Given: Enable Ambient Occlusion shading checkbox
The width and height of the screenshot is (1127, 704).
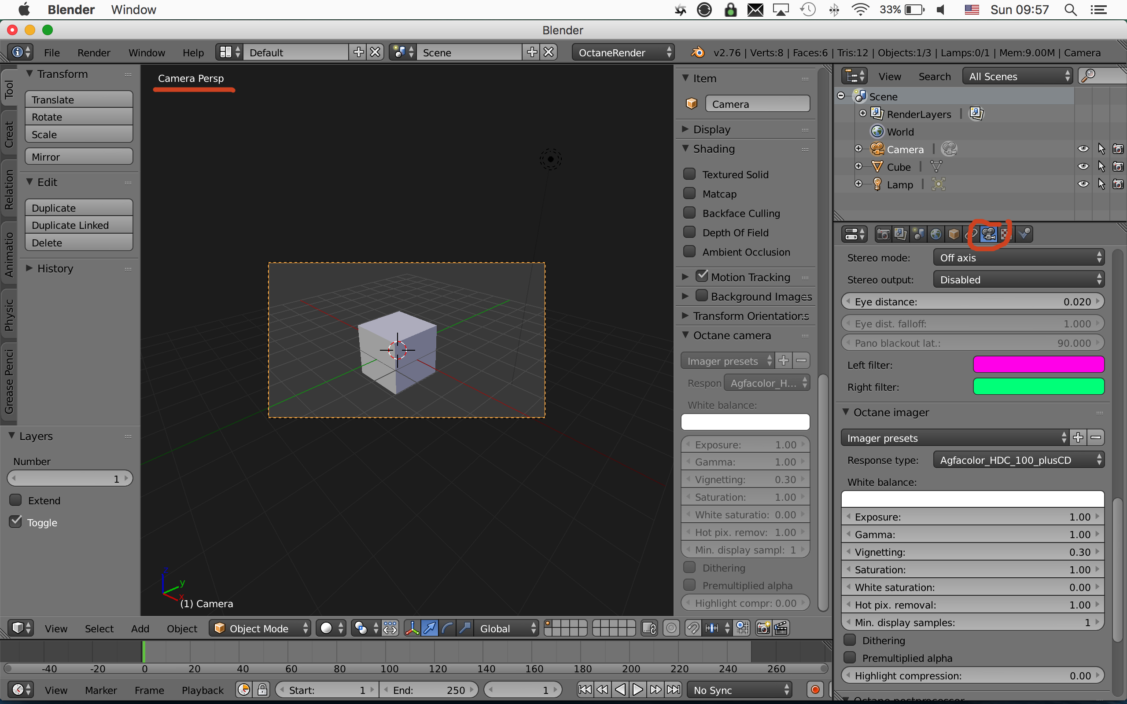Looking at the screenshot, I should tap(689, 252).
